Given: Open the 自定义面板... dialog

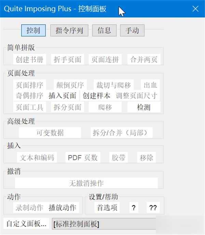Looking at the screenshot, I should [x=26, y=223].
